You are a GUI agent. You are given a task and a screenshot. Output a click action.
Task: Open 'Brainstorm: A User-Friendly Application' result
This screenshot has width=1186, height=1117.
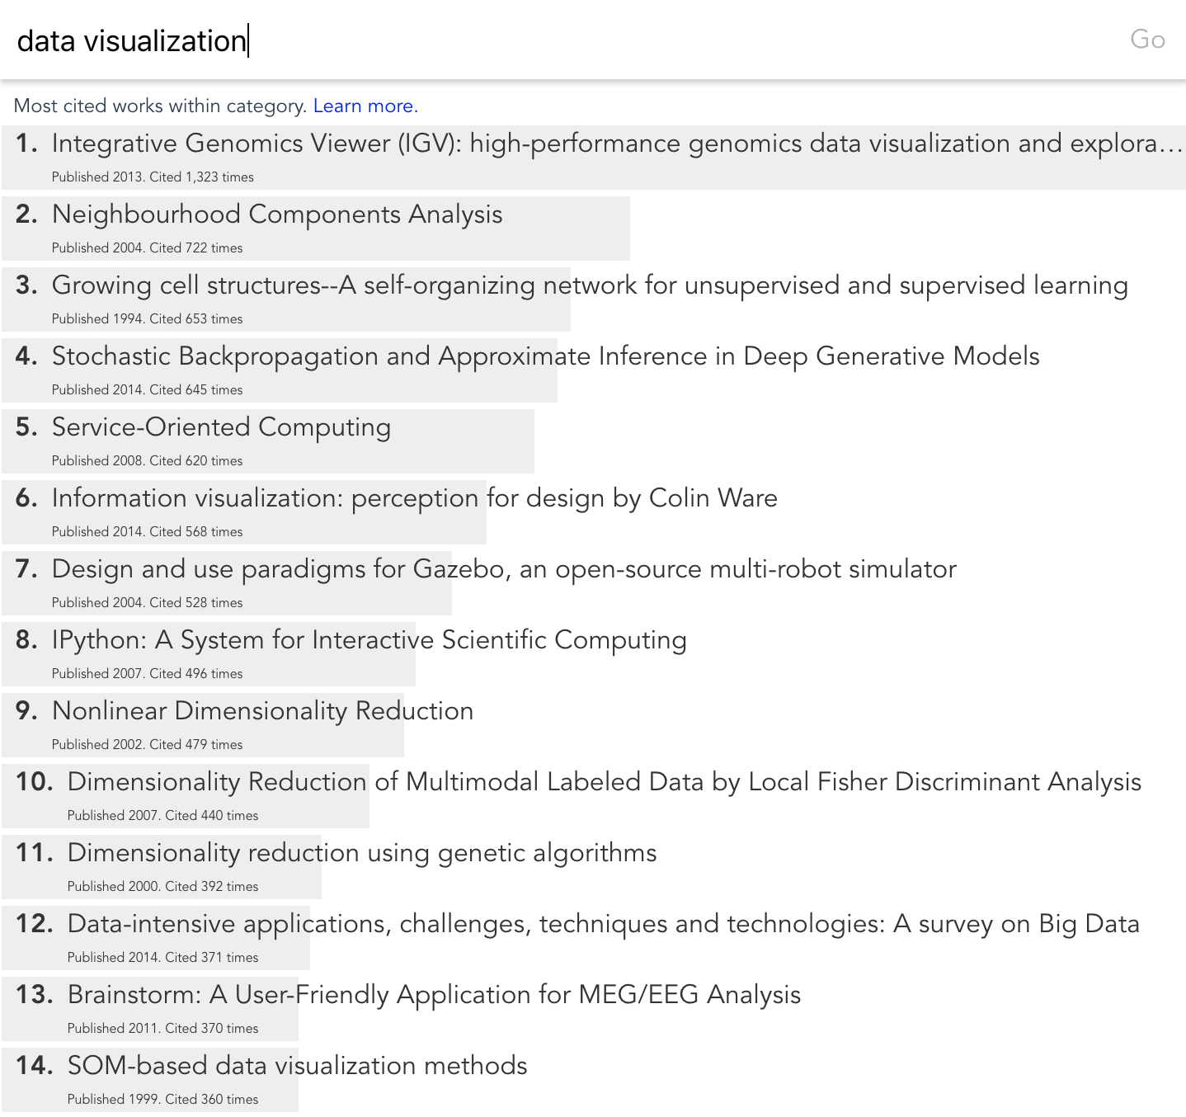point(434,995)
